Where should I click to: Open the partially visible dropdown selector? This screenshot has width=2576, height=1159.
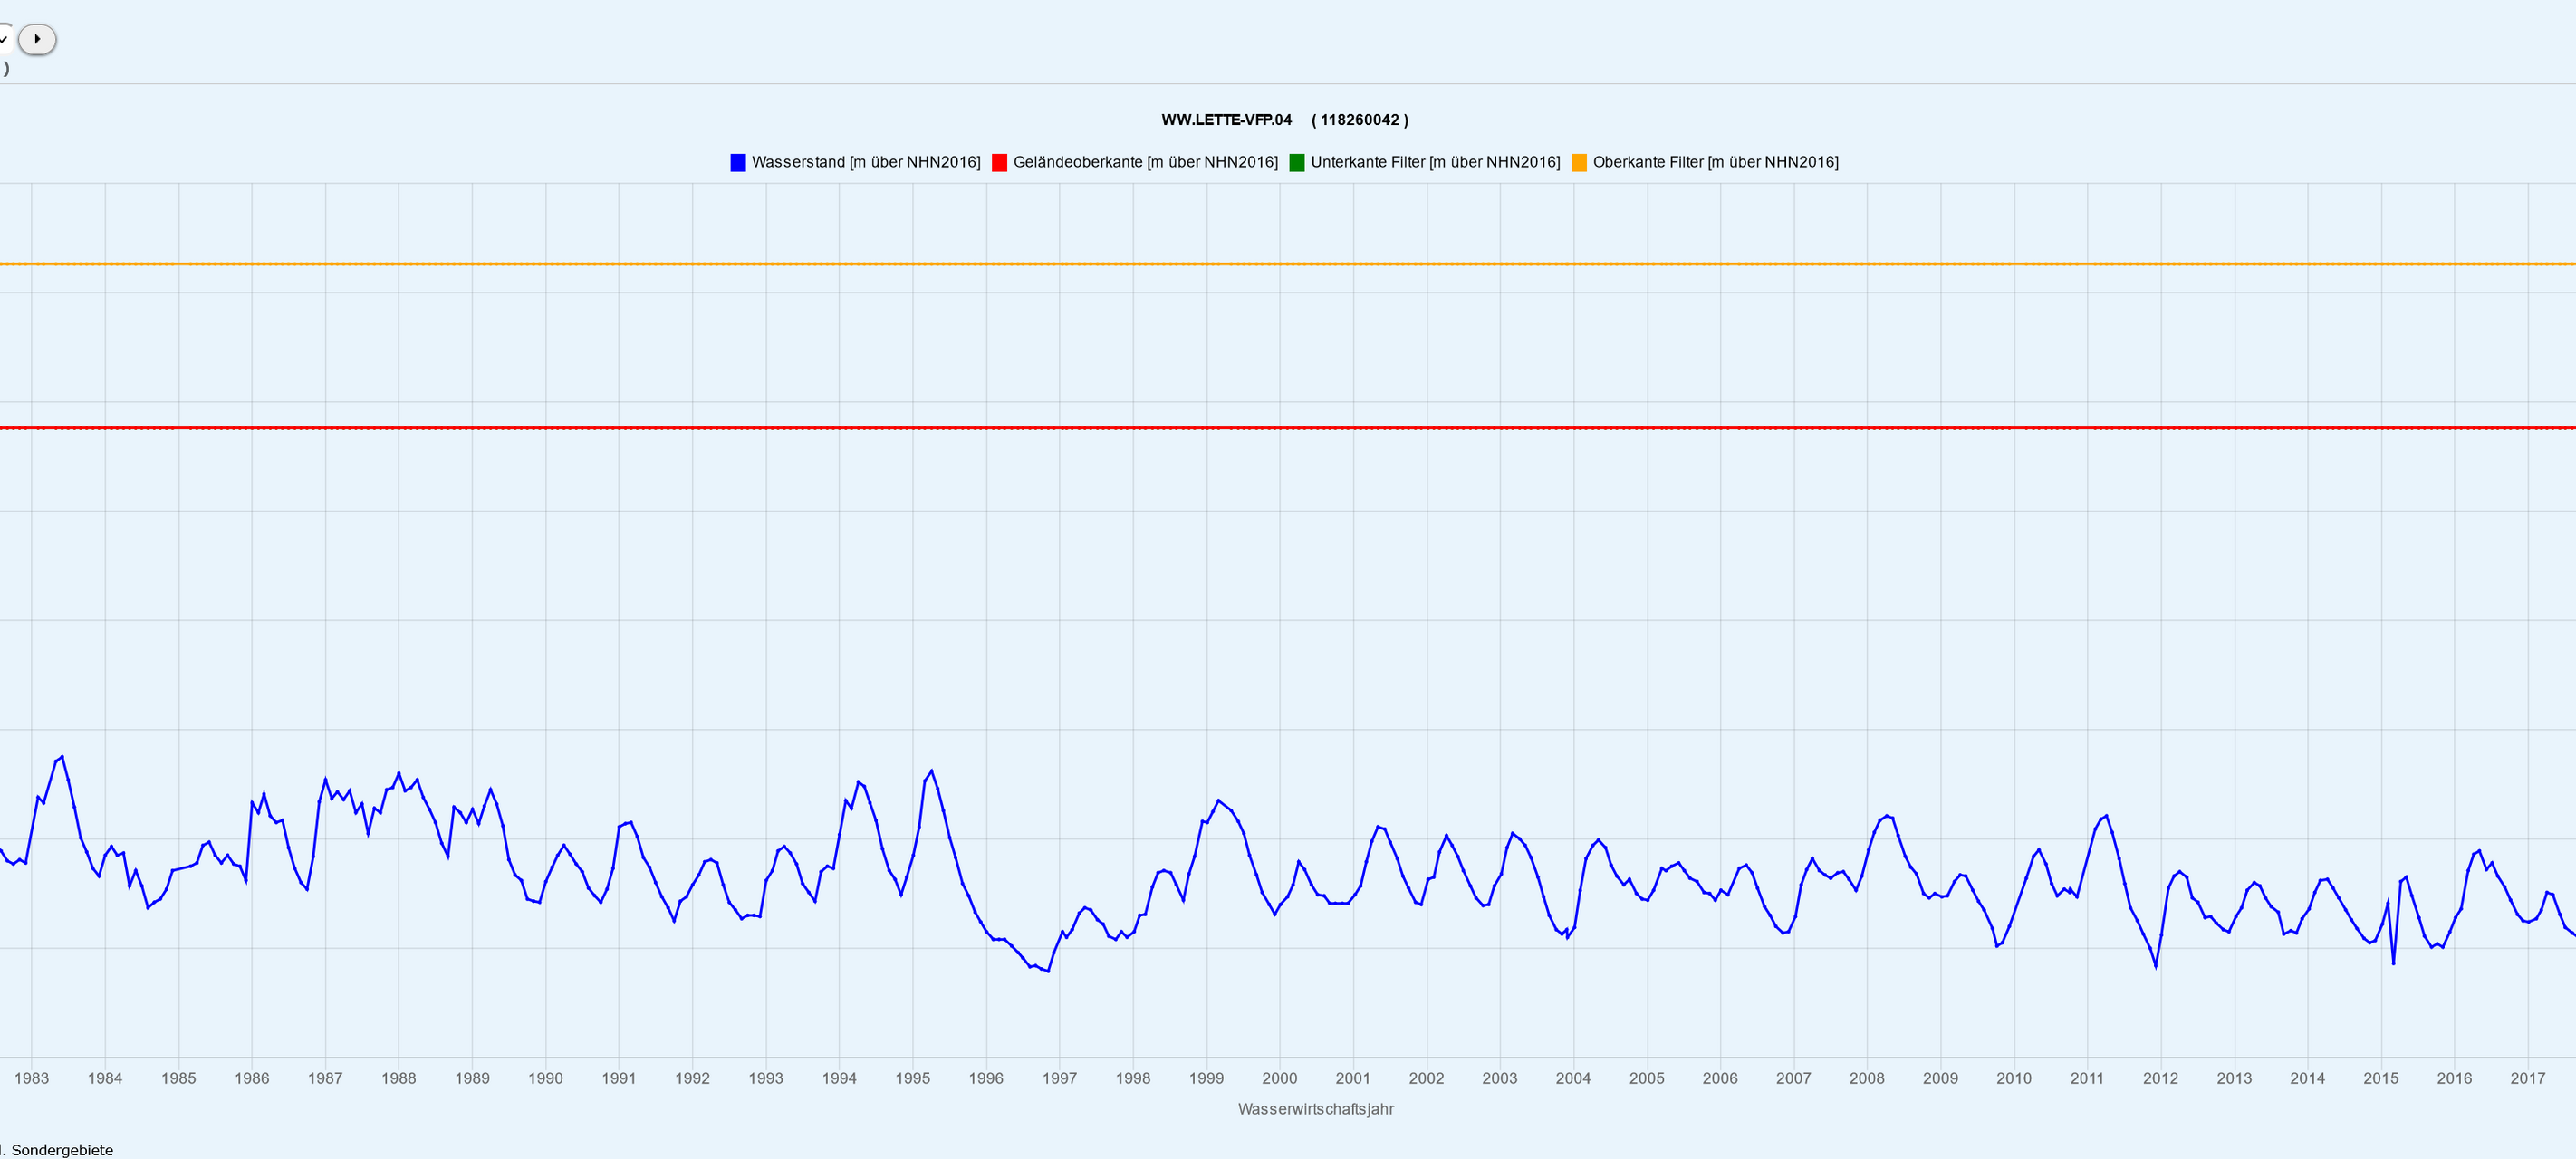point(5,39)
